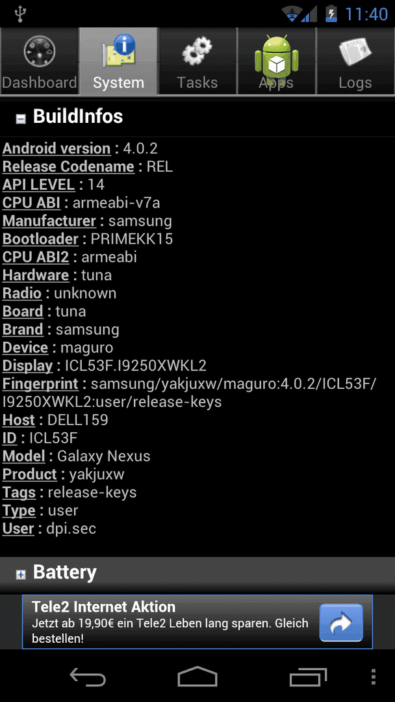Image resolution: width=395 pixels, height=702 pixels.
Task: Tap the Android home navigation icon
Action: tap(197, 677)
